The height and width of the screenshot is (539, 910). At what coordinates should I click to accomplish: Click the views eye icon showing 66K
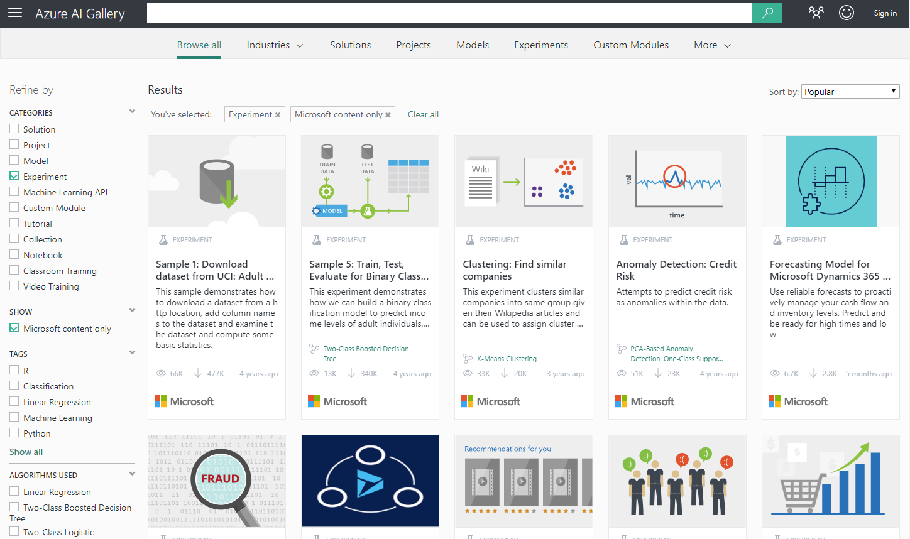coord(161,373)
